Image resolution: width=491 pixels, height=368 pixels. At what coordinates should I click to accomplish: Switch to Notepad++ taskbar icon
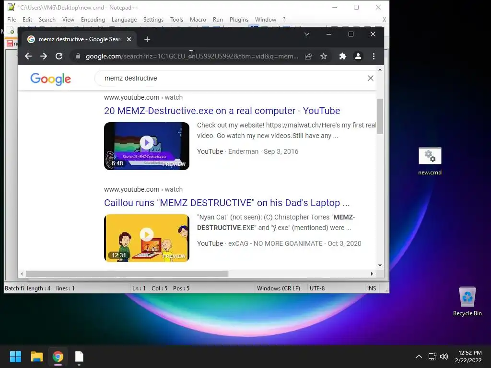coord(79,356)
